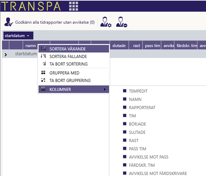Image resolution: width=206 pixels, height=176 pixels.
Task: Click the startdatum: group row label
Action: click(x=26, y=54)
